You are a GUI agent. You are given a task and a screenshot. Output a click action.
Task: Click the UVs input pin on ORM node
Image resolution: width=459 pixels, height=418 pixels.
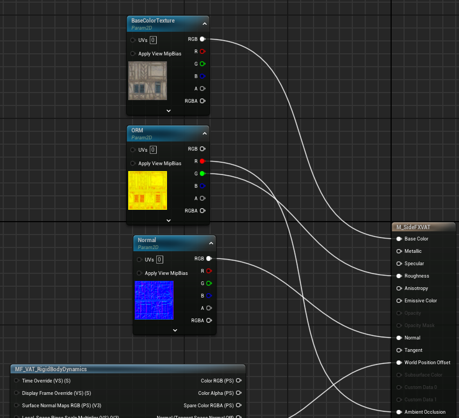[133, 150]
